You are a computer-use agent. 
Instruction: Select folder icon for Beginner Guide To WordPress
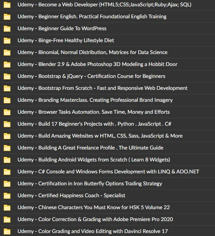pyautogui.click(x=7, y=29)
